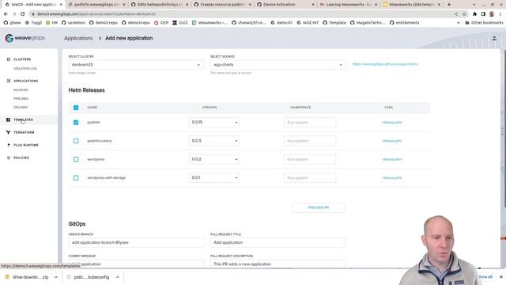Open podinfo-canary Values.yaml link

point(392,141)
